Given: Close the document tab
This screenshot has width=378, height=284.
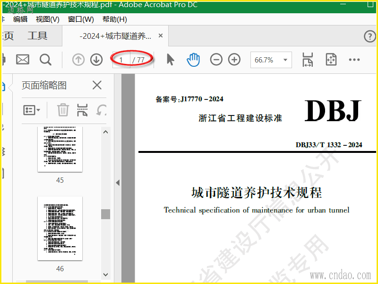Looking at the screenshot, I should point(161,36).
